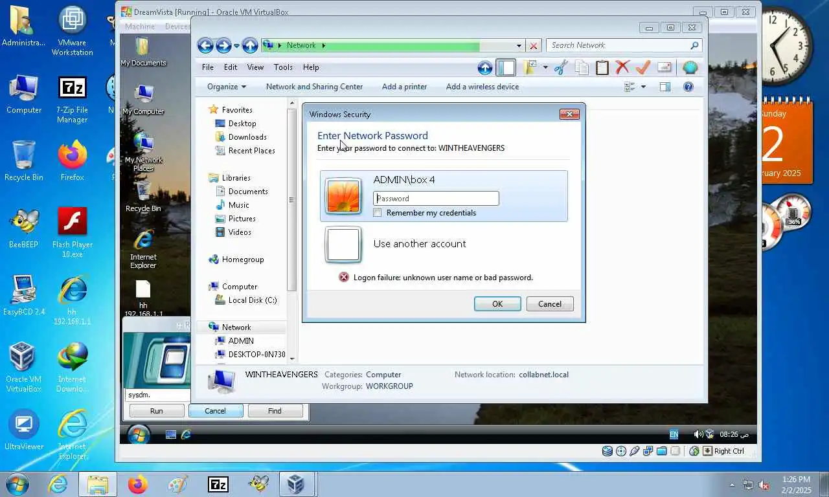
Task: Click the Back arrow in Network explorer
Action: click(x=205, y=45)
